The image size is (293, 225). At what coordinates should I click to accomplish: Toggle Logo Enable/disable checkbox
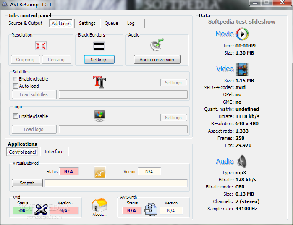(15, 116)
